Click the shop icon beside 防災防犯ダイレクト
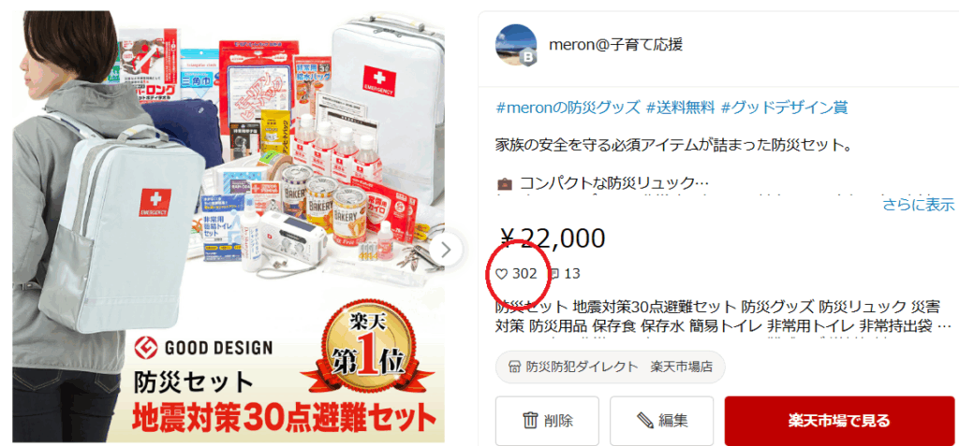This screenshot has height=446, width=959. [514, 367]
